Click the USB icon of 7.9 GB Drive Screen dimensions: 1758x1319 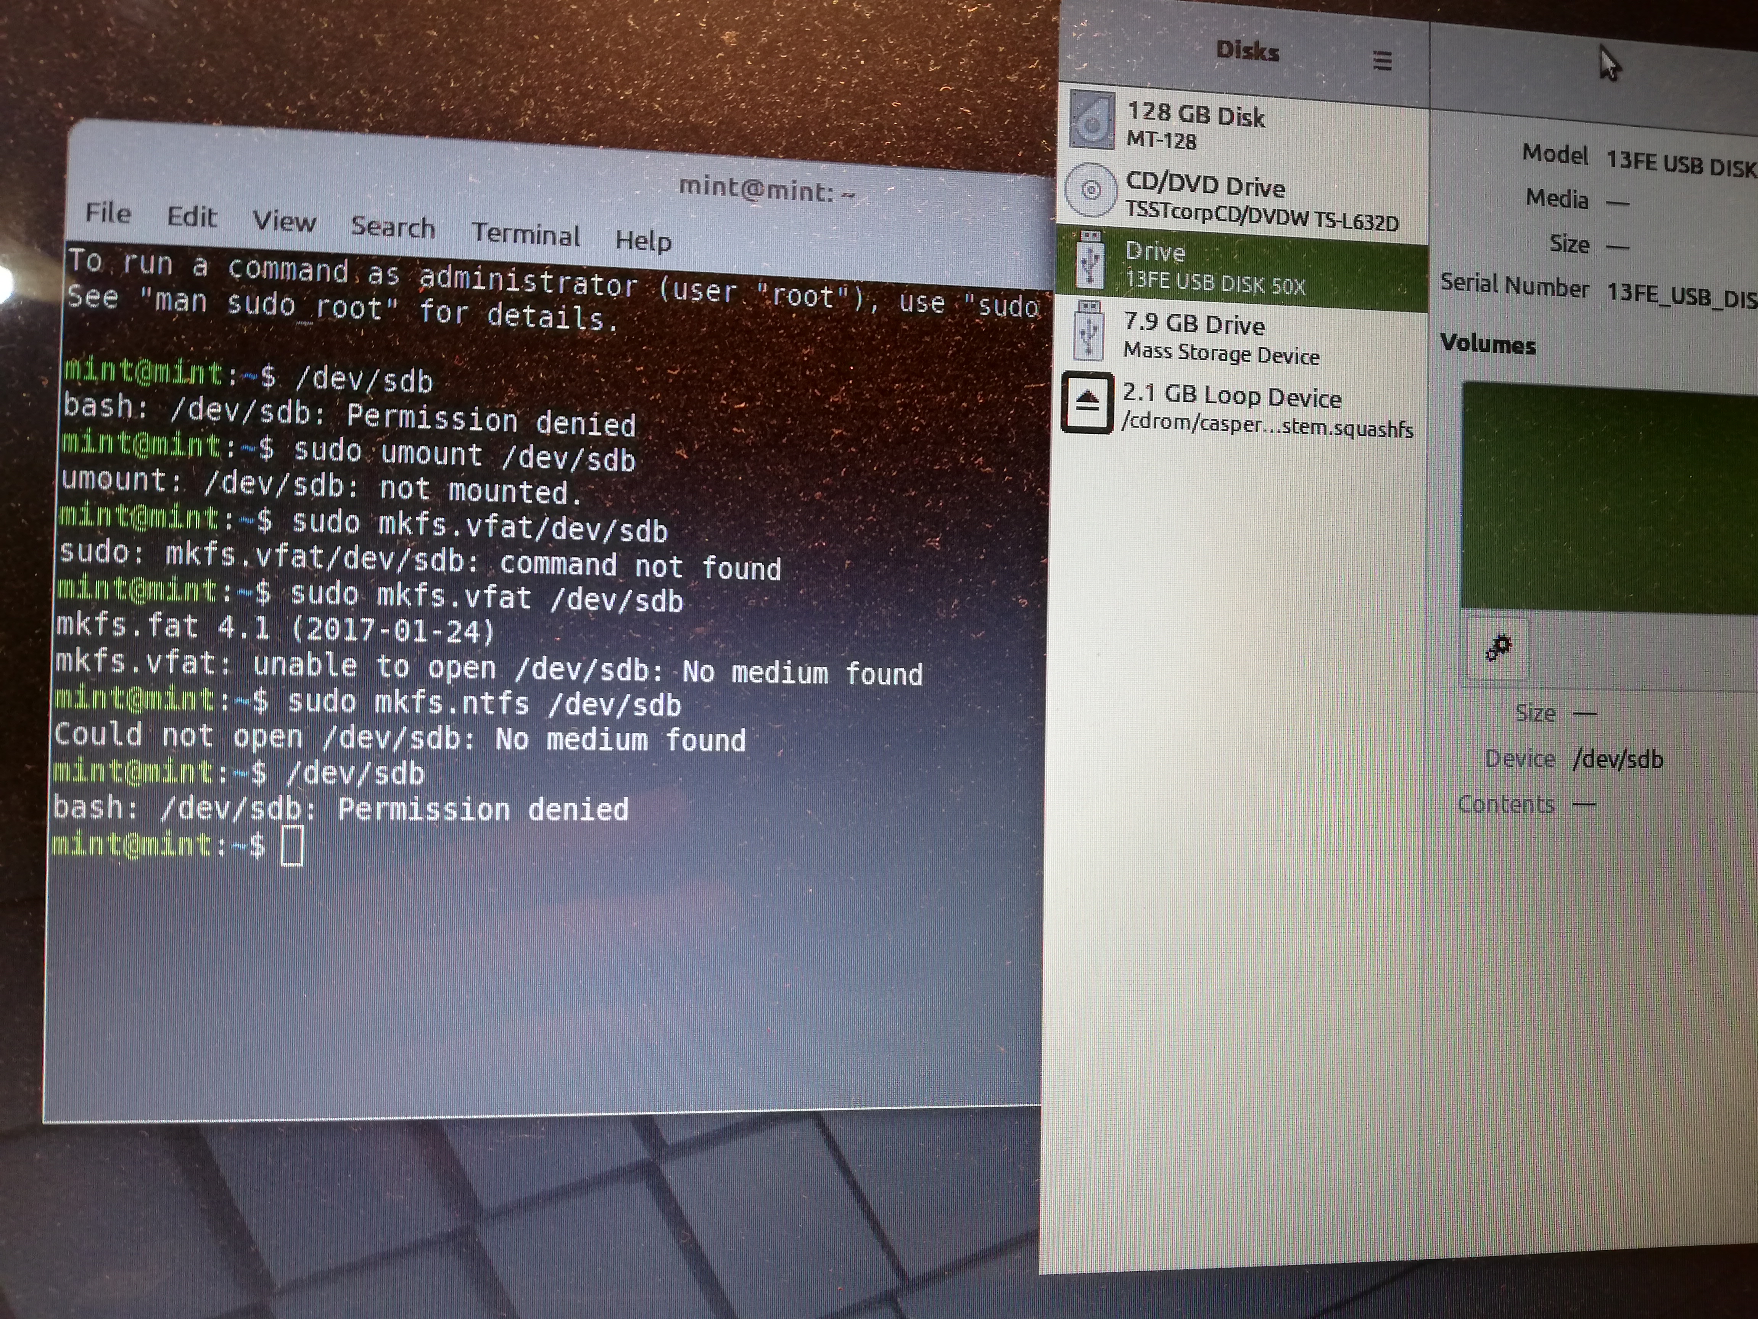pyautogui.click(x=1088, y=330)
